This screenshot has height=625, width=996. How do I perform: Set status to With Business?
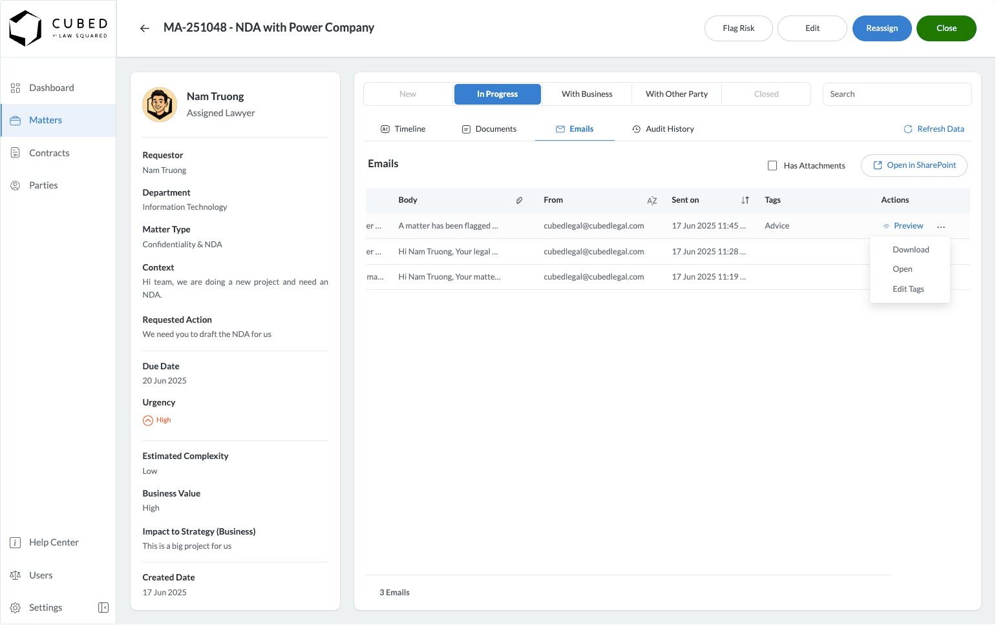[587, 94]
